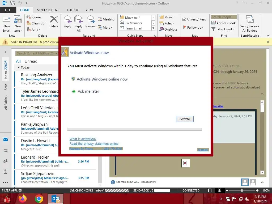Screen dimensions: 272x204
Task: Open Chrome from the taskbar
Action: point(39,199)
